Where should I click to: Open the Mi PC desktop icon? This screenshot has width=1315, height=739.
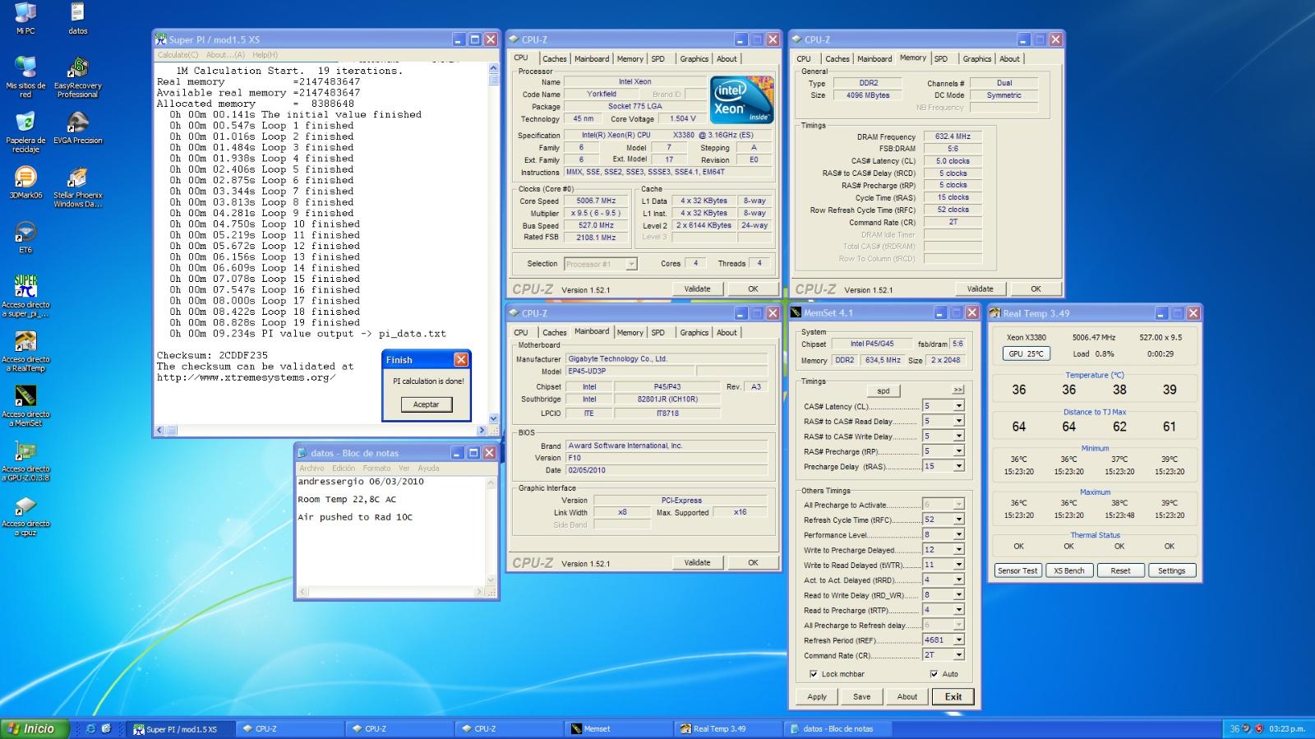[25, 16]
